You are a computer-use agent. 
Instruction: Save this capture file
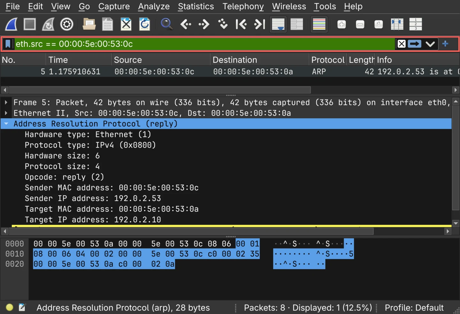[107, 24]
